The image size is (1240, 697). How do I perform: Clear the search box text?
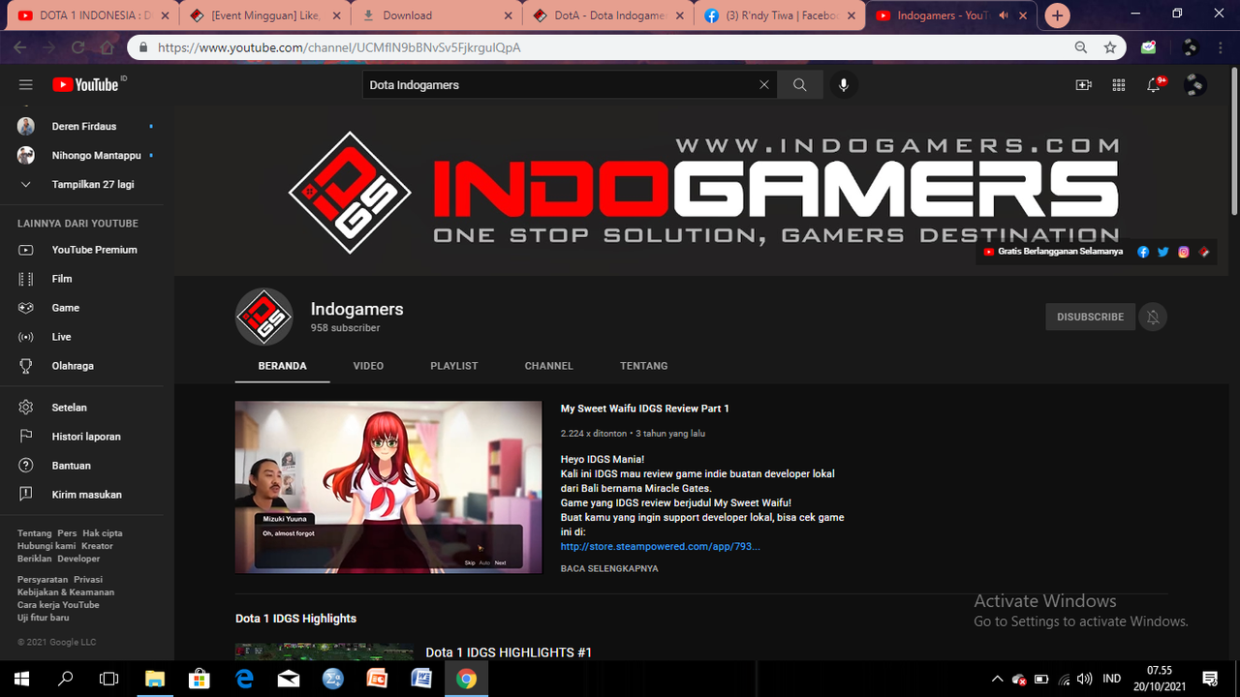pyautogui.click(x=764, y=85)
